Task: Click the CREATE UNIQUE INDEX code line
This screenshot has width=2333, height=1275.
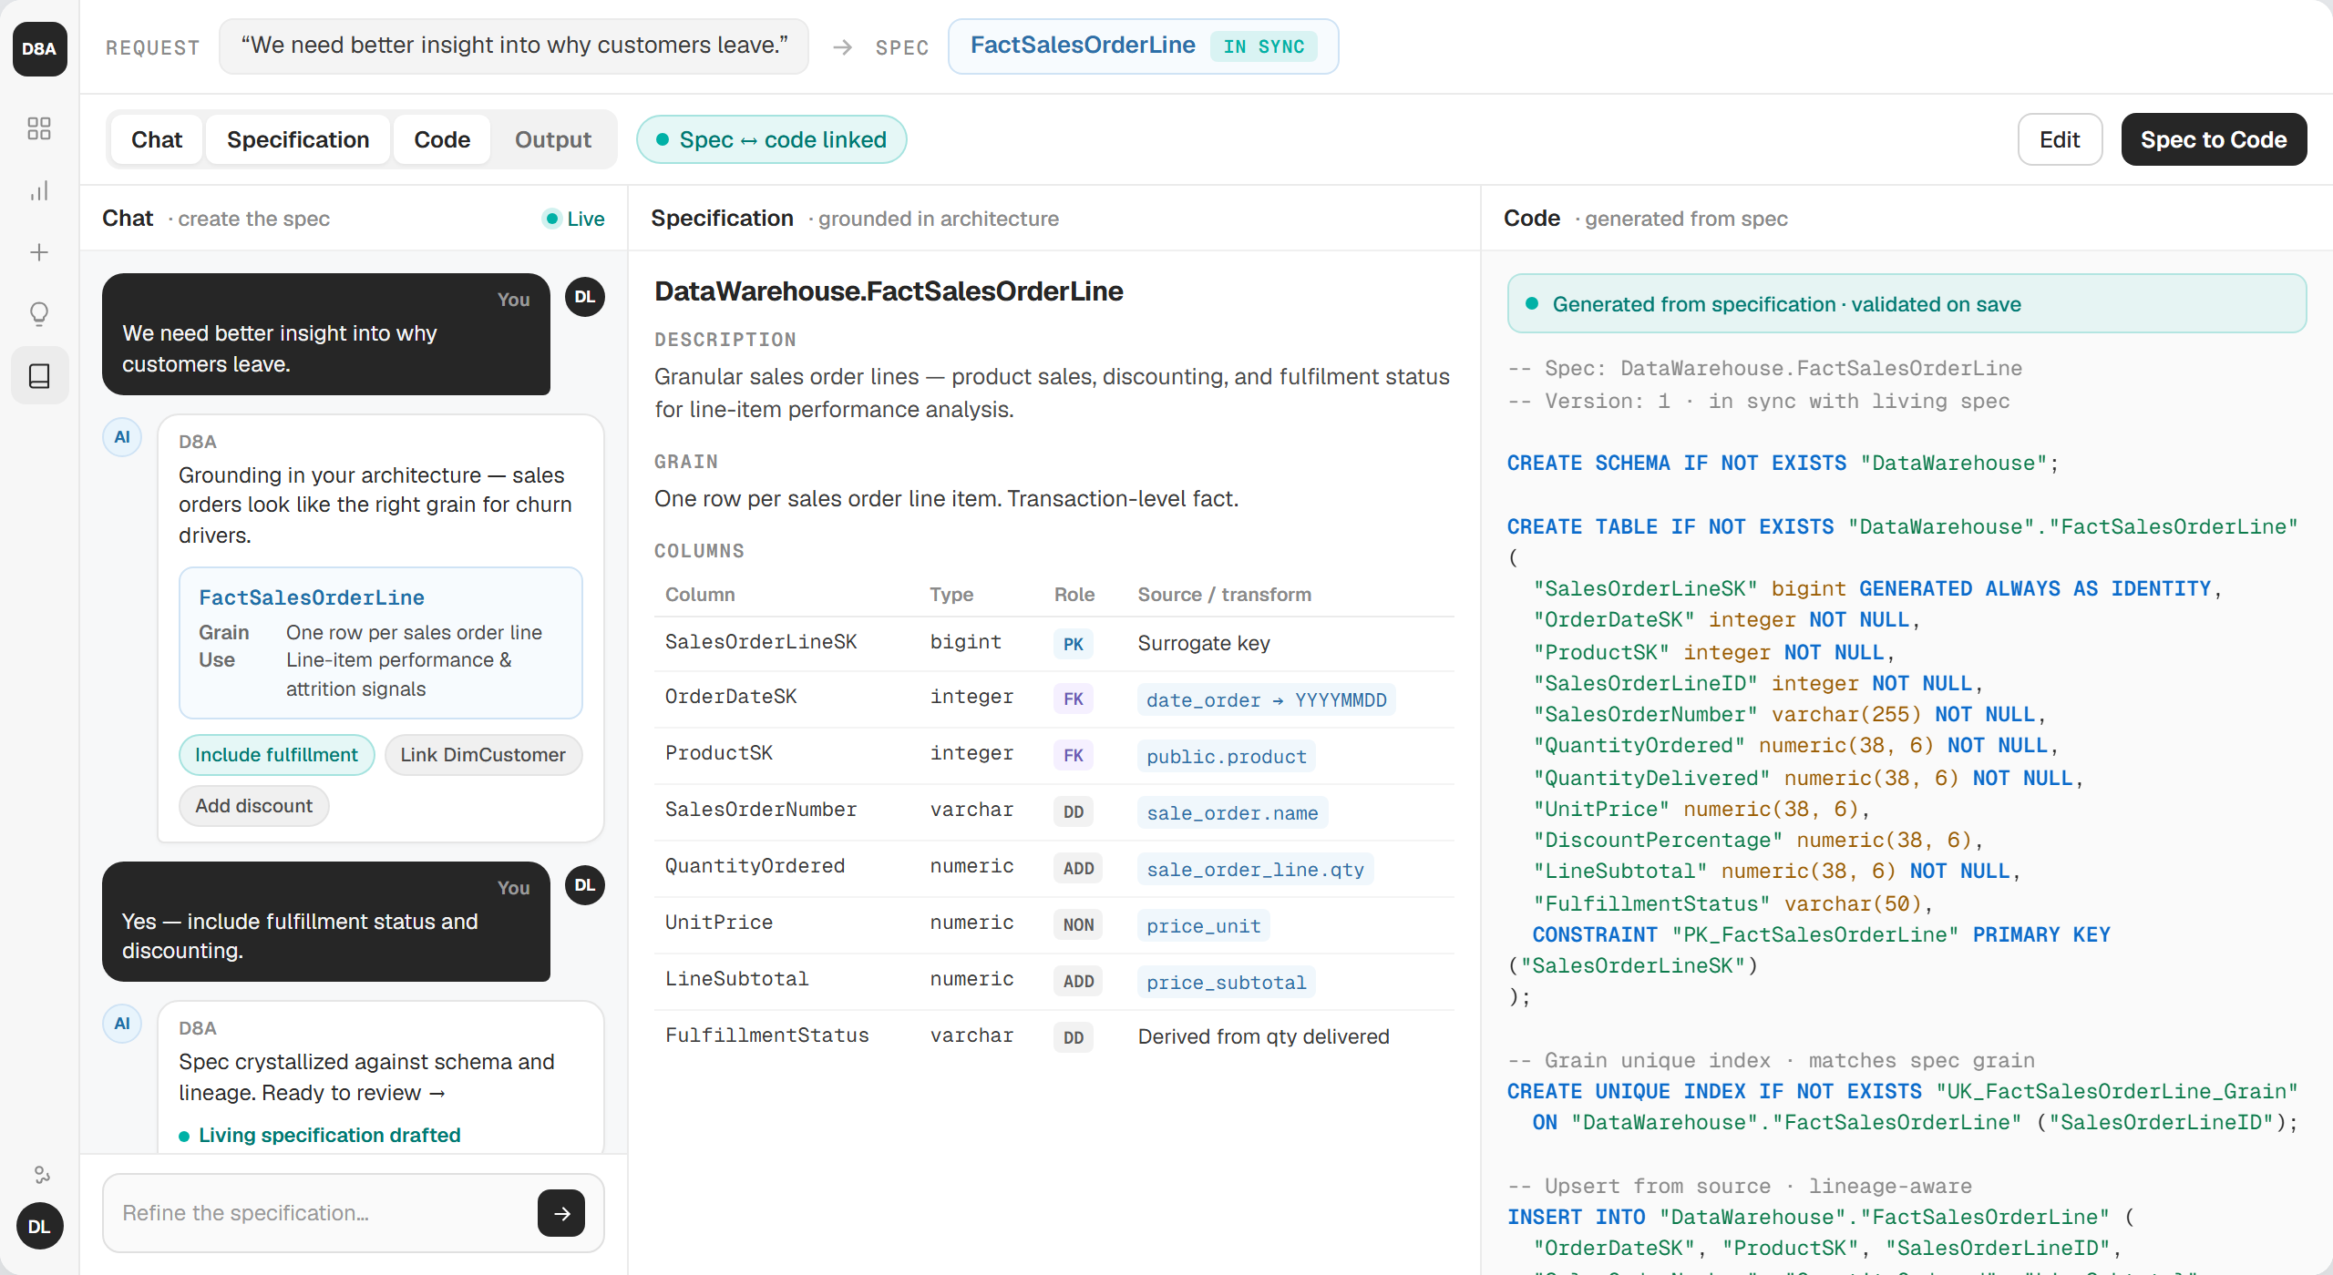Action: pyautogui.click(x=1903, y=1092)
